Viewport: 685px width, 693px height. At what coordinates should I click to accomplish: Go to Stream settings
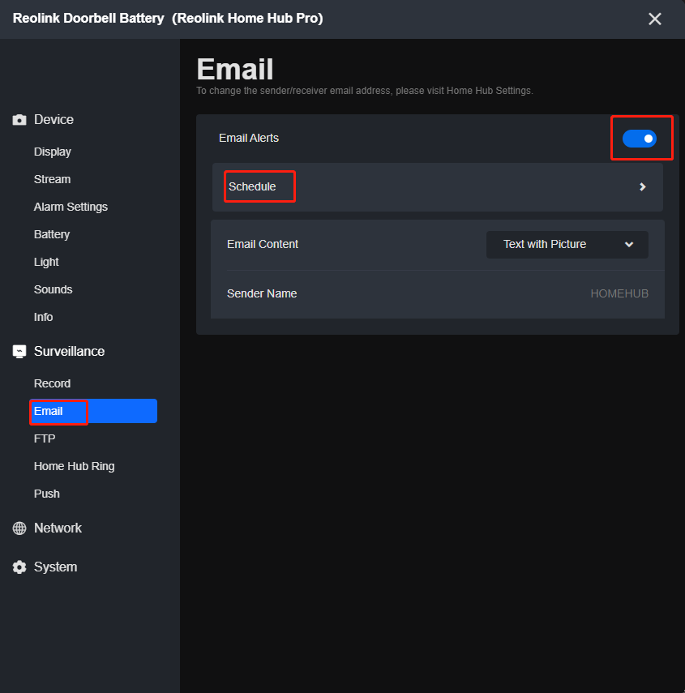(x=52, y=179)
